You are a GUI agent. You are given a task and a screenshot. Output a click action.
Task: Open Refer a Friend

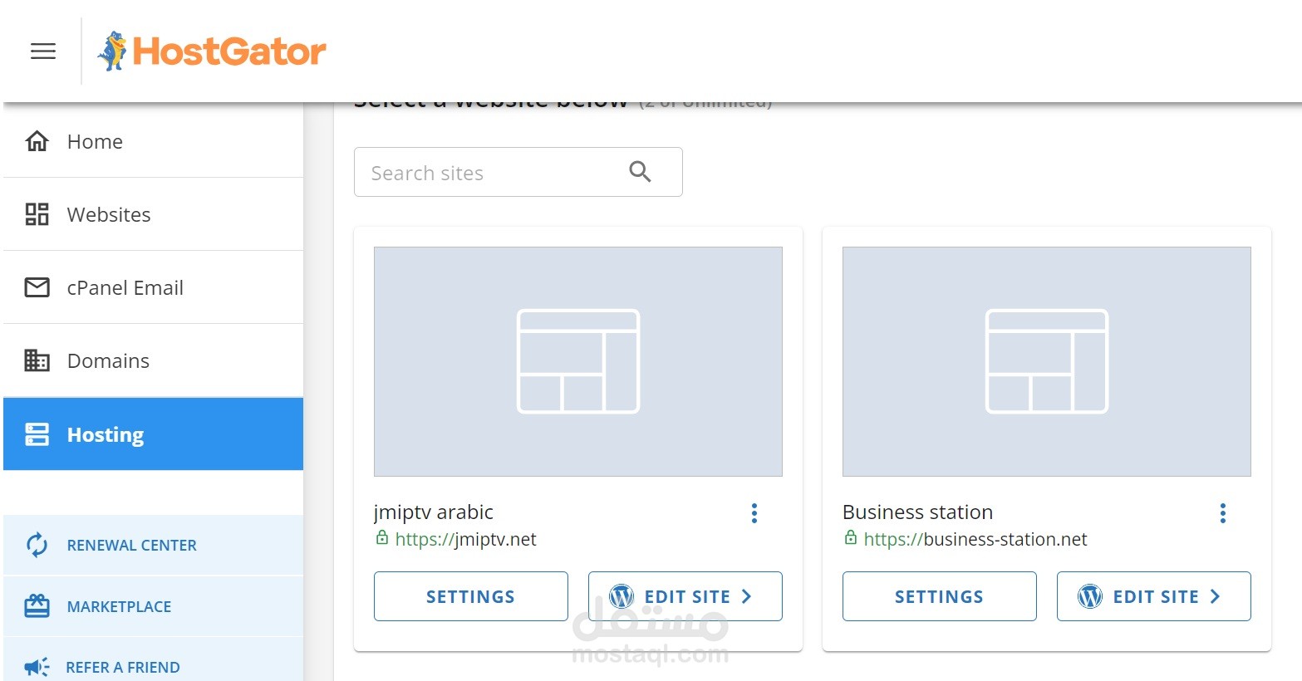click(154, 659)
